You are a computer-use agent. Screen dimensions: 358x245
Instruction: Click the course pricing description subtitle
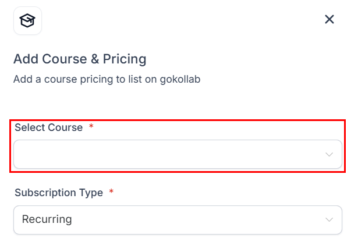coord(107,79)
